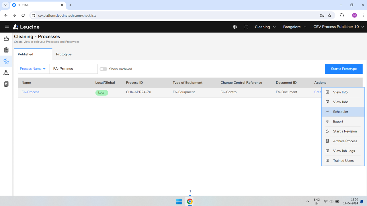Screen dimensions: 367x206
Task: Click the Archive Process icon
Action: pyautogui.click(x=327, y=141)
